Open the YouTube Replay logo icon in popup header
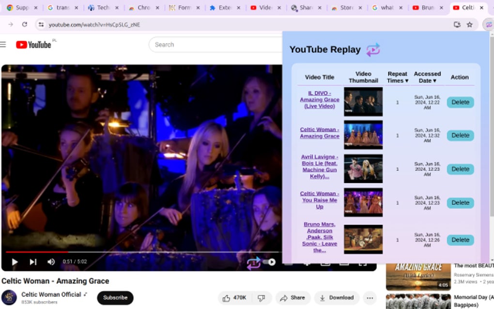 pyautogui.click(x=373, y=49)
